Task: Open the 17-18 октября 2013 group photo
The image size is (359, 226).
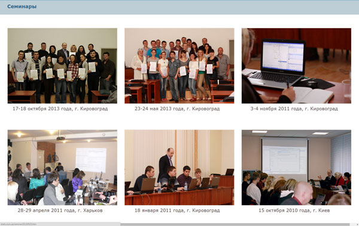Action: [62, 66]
